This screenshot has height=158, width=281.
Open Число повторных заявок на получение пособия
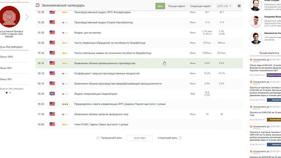(x=113, y=53)
